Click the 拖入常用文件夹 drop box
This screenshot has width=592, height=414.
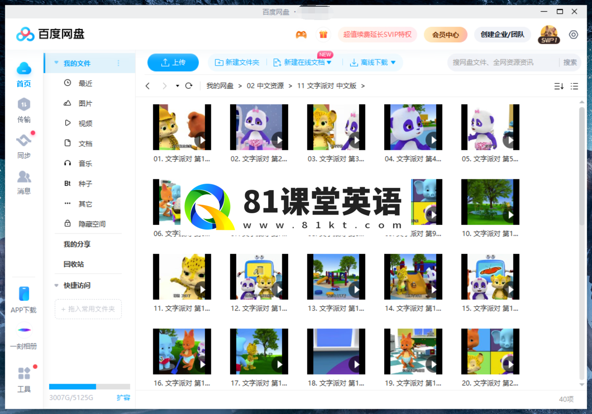(88, 309)
